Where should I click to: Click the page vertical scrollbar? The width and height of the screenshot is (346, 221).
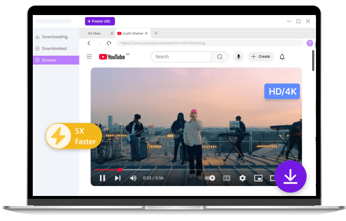pyautogui.click(x=313, y=60)
